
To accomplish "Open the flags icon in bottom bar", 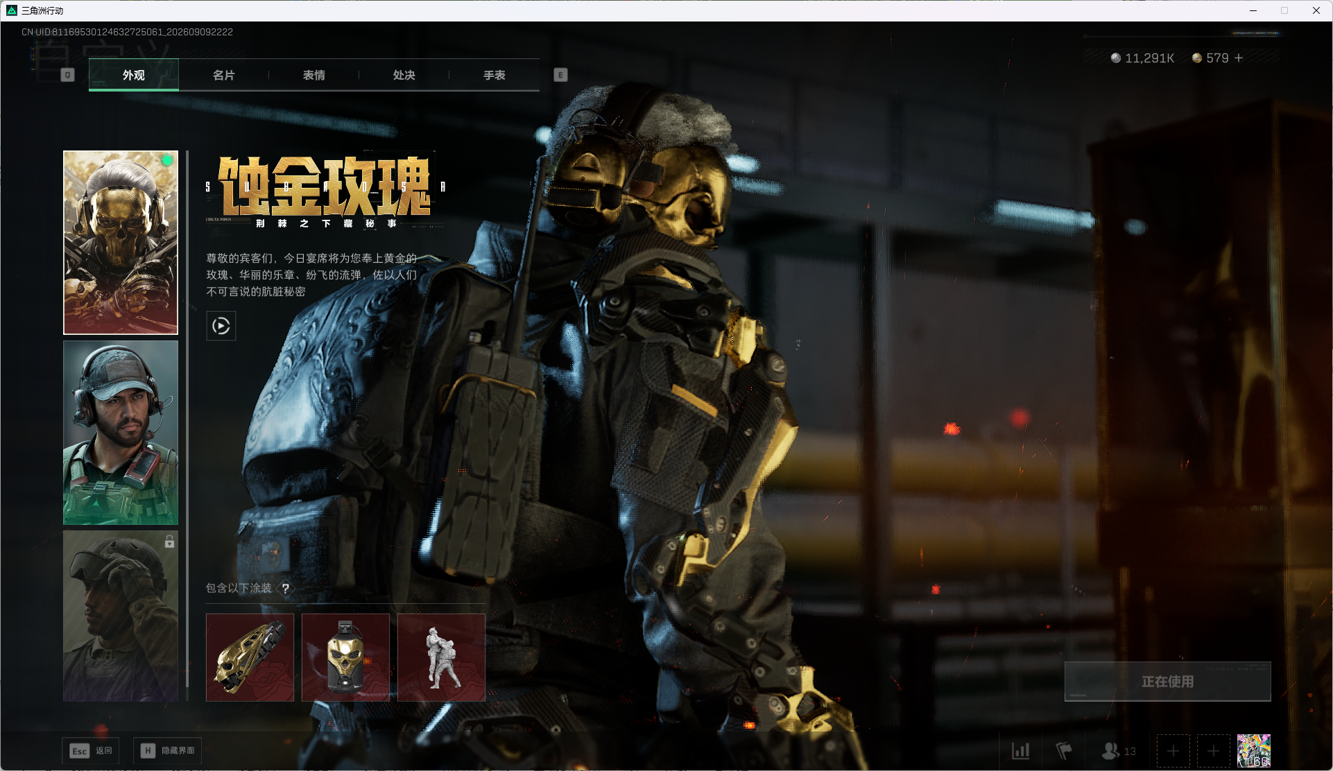I will click(1063, 750).
